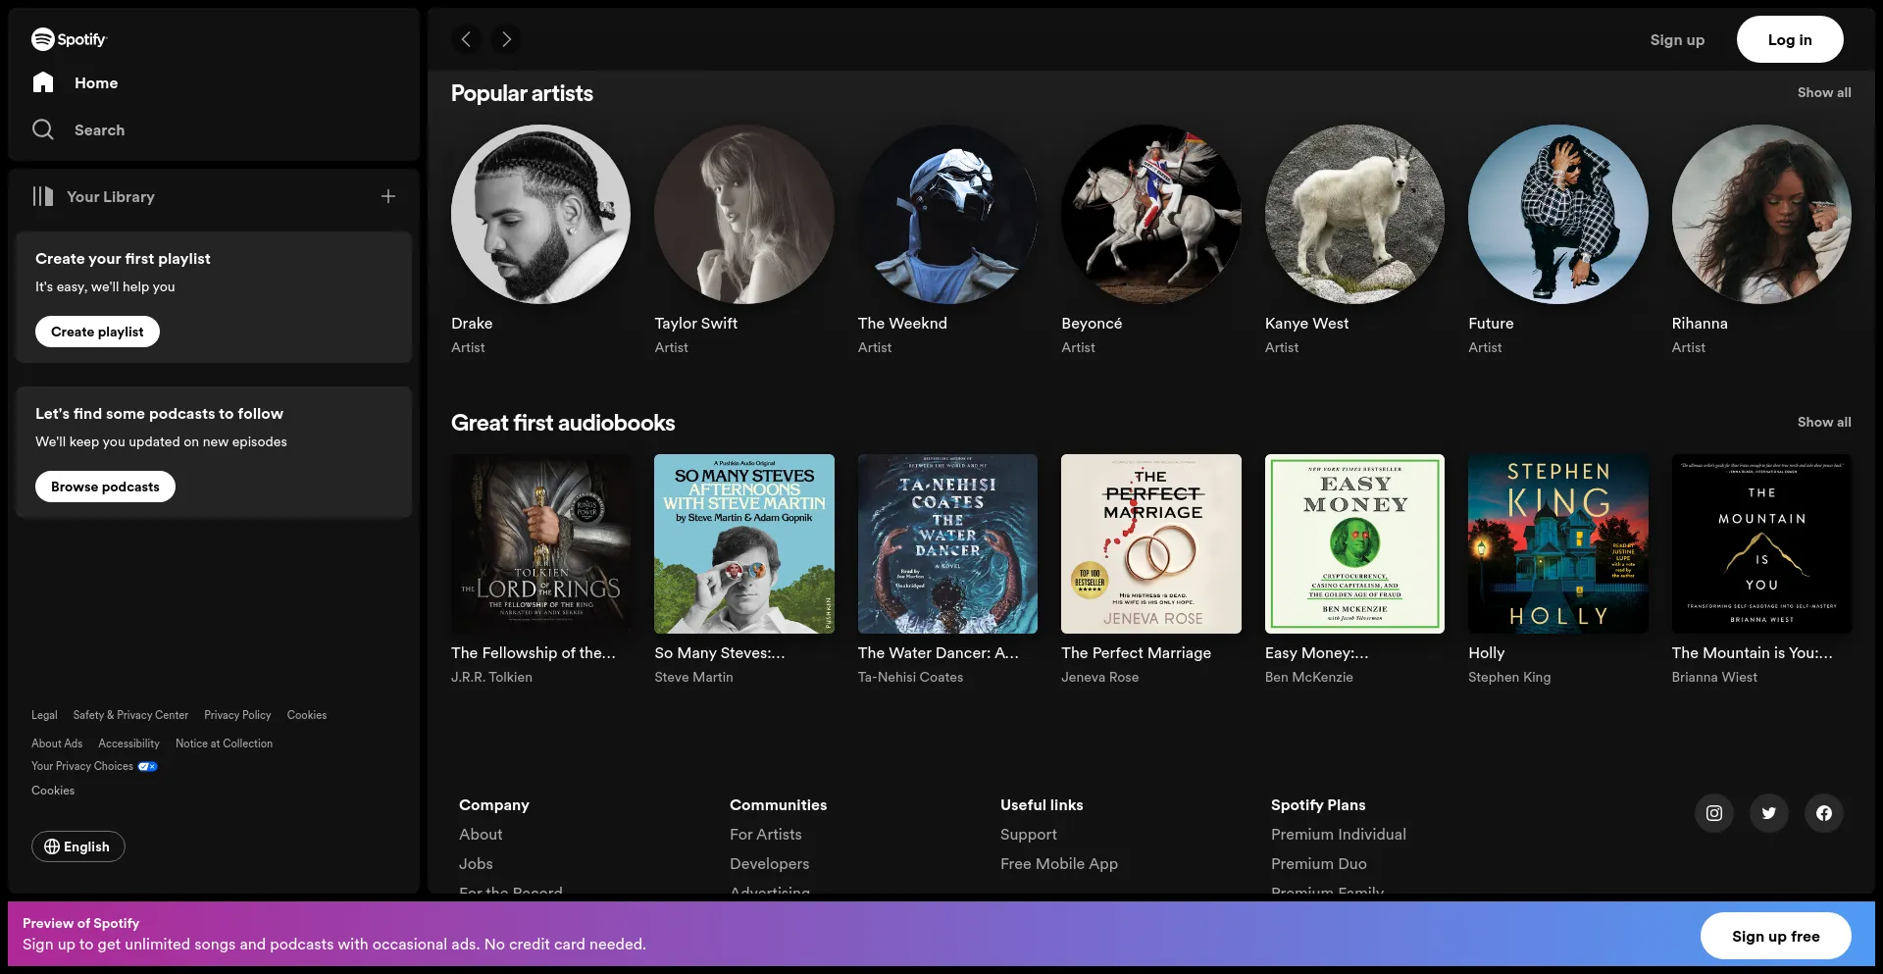Open the Premium Individual plan link

pos(1338,834)
